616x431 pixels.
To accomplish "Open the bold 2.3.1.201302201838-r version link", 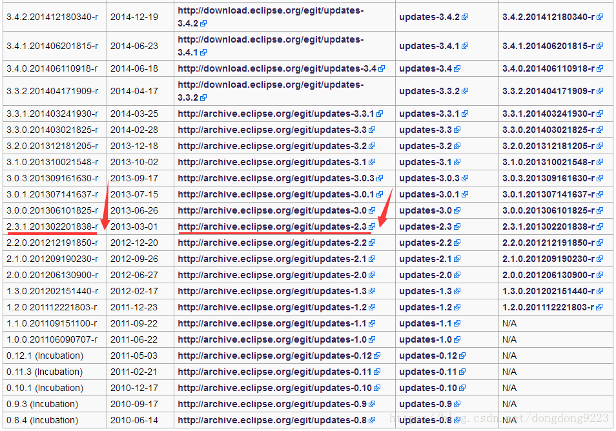I will (x=552, y=226).
